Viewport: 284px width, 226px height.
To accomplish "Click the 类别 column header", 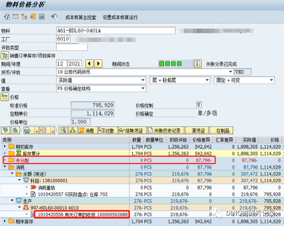I will [65, 140].
